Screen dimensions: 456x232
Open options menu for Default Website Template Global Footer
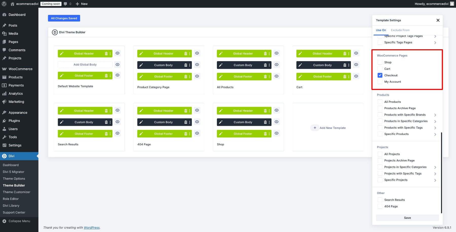tap(110, 76)
